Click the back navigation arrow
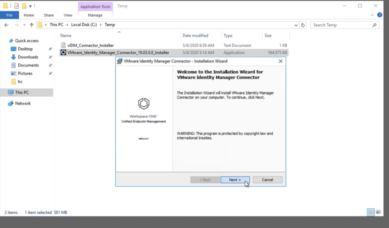The height and width of the screenshot is (228, 389). [x=7, y=24]
